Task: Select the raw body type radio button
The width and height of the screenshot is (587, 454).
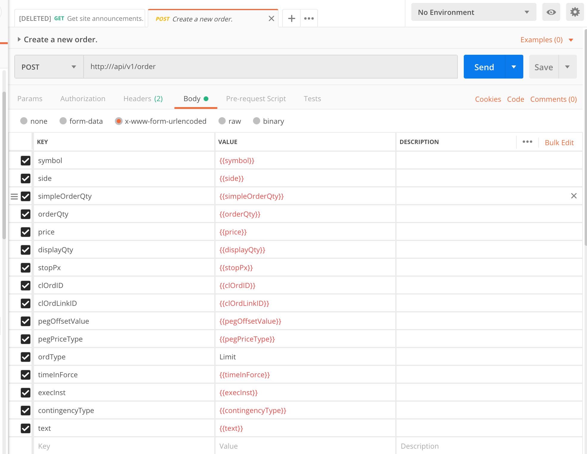Action: [222, 121]
